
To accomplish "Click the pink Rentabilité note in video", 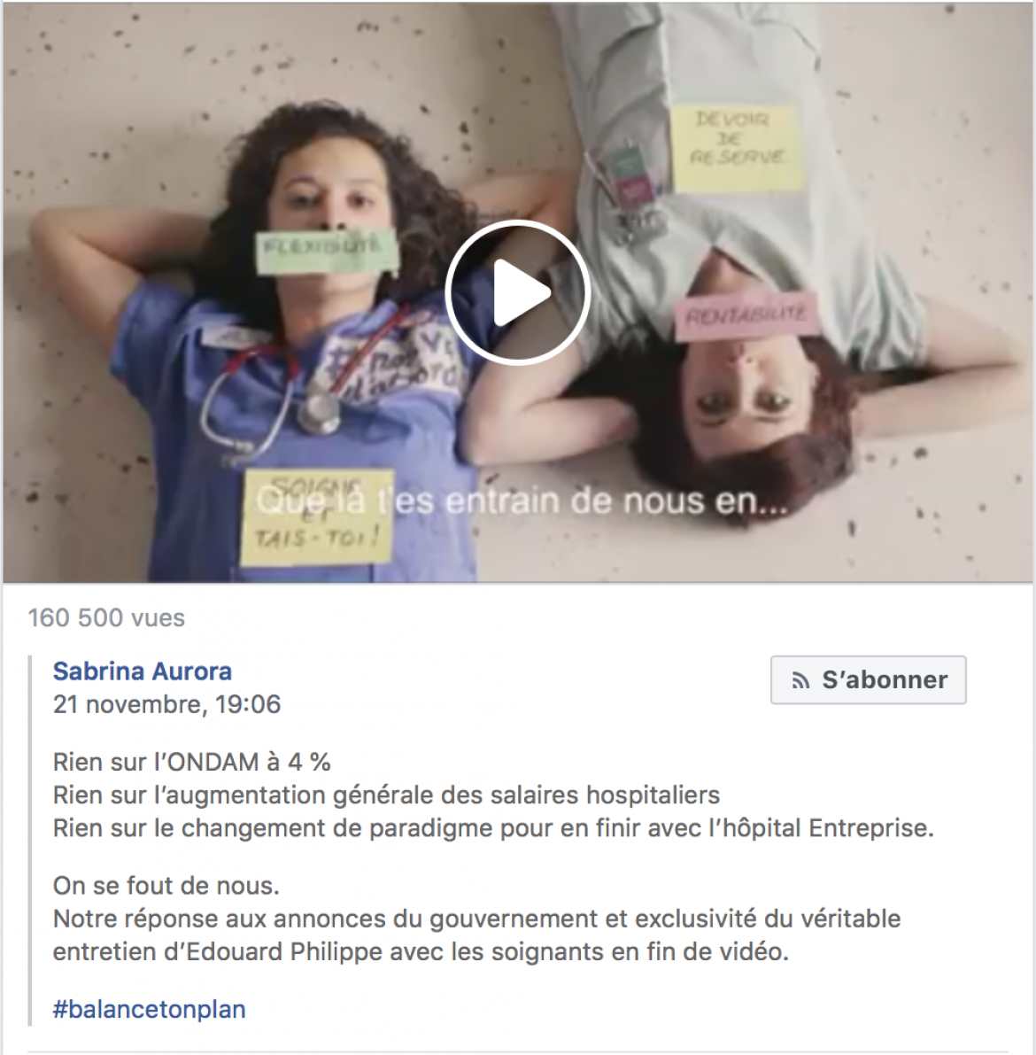I will 746,314.
